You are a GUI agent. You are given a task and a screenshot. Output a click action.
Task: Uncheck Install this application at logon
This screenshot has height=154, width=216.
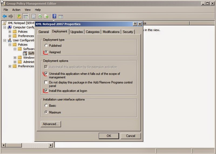pyautogui.click(x=46, y=91)
